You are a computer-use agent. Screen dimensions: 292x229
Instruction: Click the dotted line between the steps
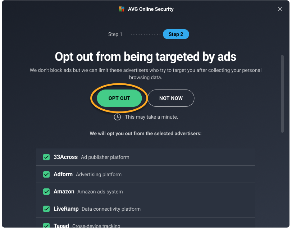coord(146,34)
